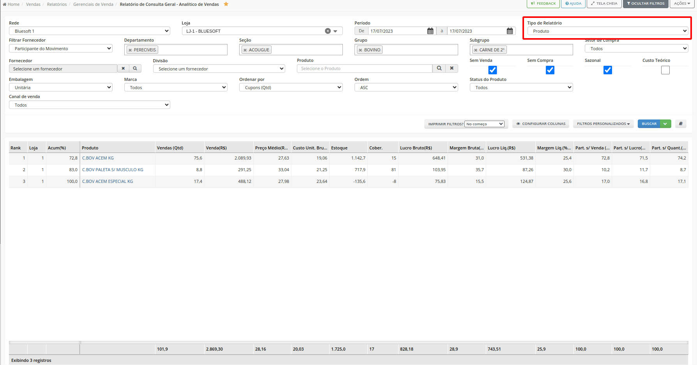The height and width of the screenshot is (365, 697).
Task: Click the Período end date field
Action: tap(477, 31)
